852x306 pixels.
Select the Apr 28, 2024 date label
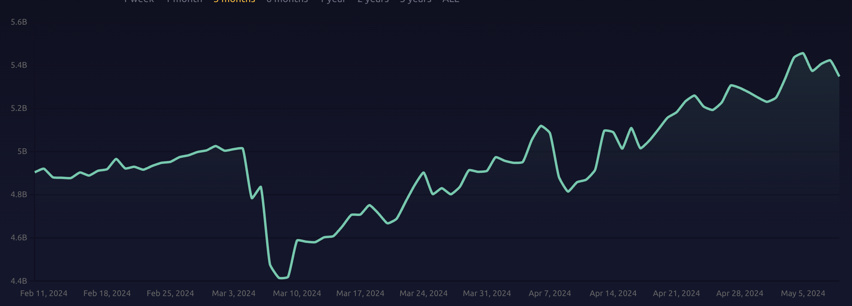[x=740, y=294]
